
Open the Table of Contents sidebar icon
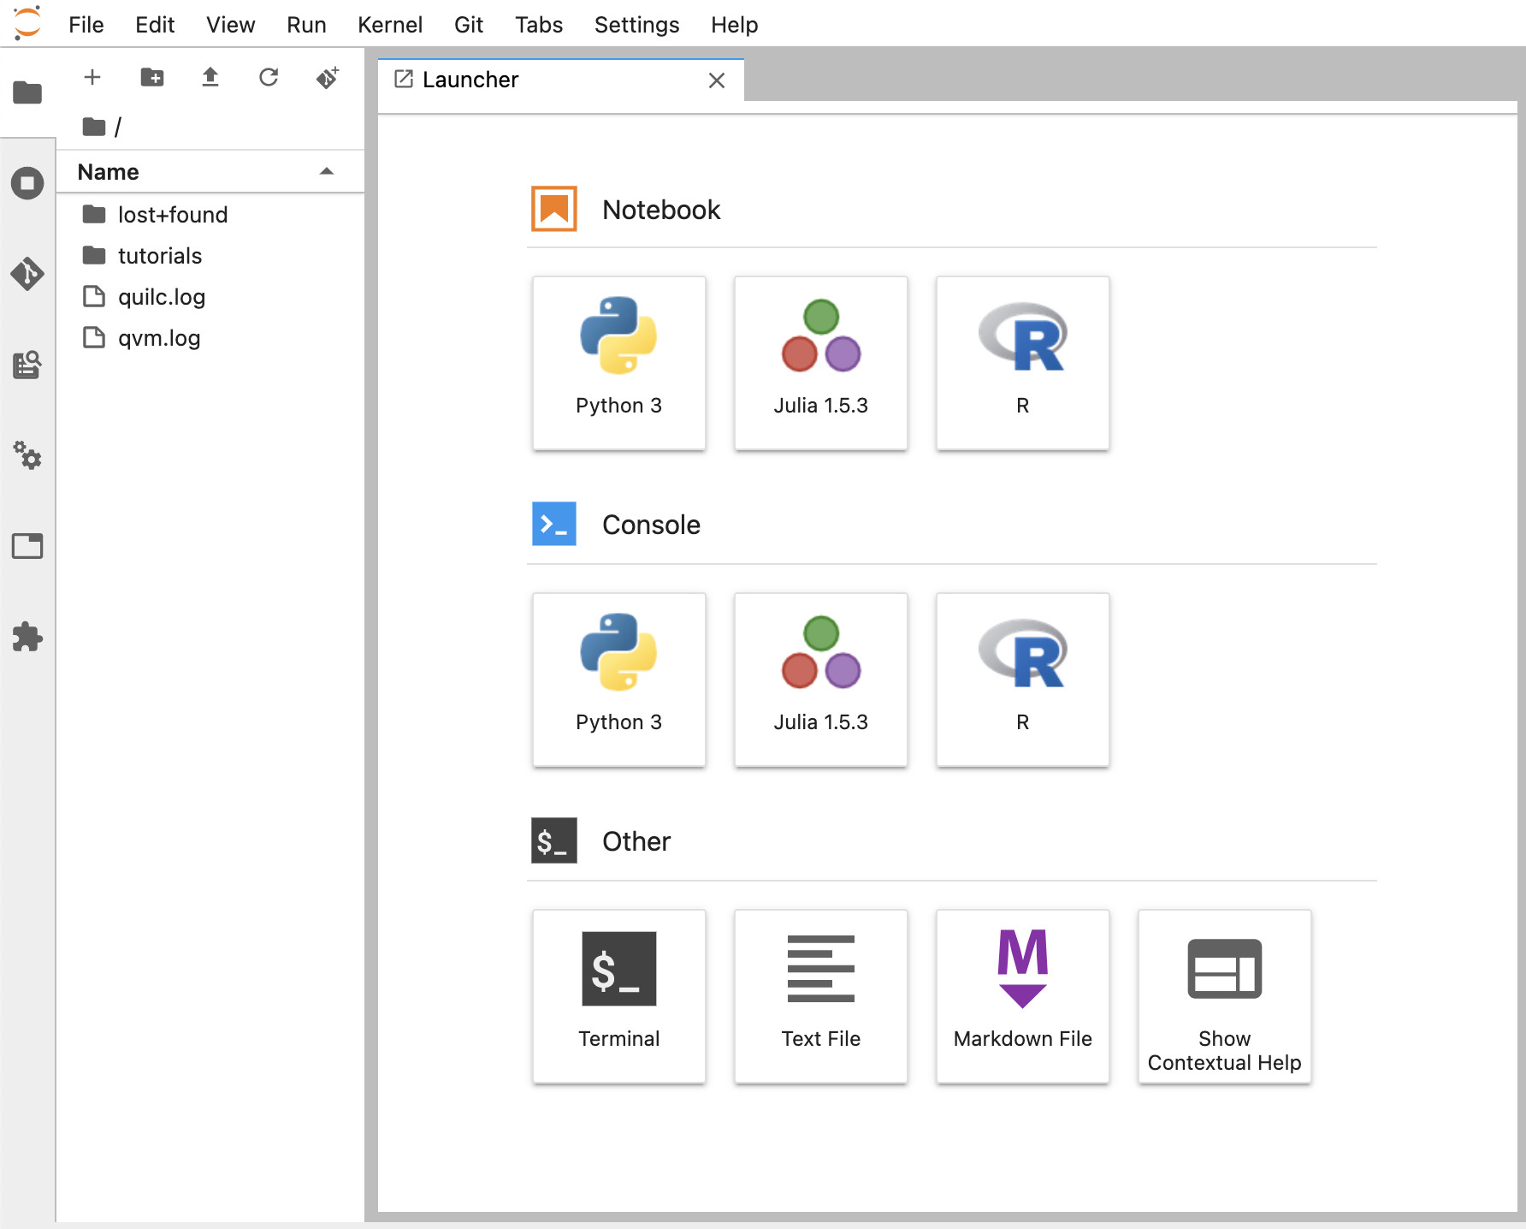tap(27, 365)
